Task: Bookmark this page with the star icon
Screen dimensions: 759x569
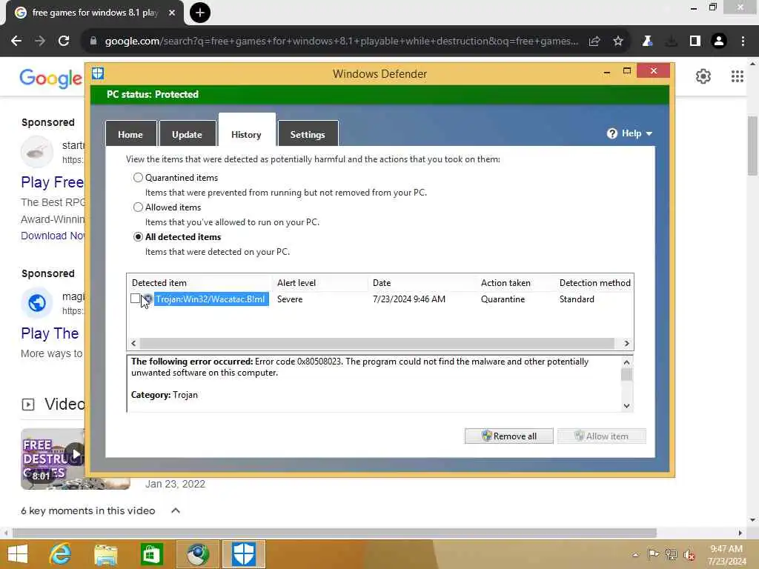Action: [618, 41]
